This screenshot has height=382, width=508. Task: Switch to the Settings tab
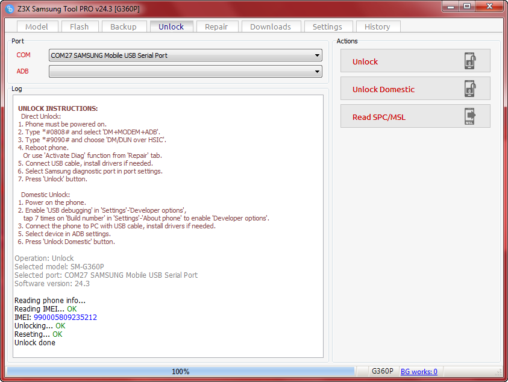point(328,27)
